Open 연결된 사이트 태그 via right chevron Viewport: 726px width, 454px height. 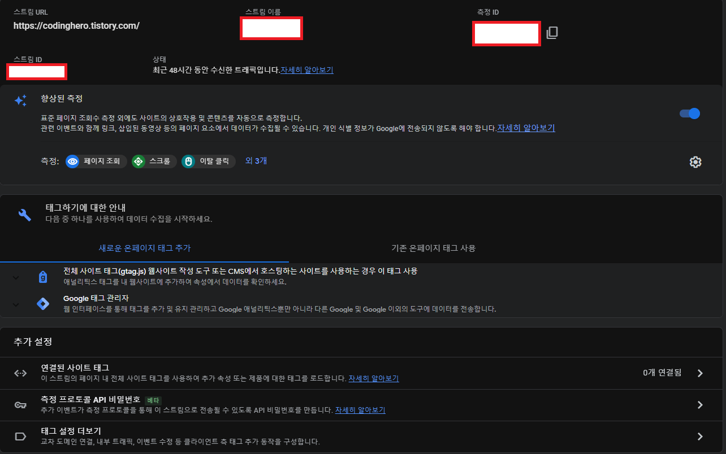pos(700,373)
